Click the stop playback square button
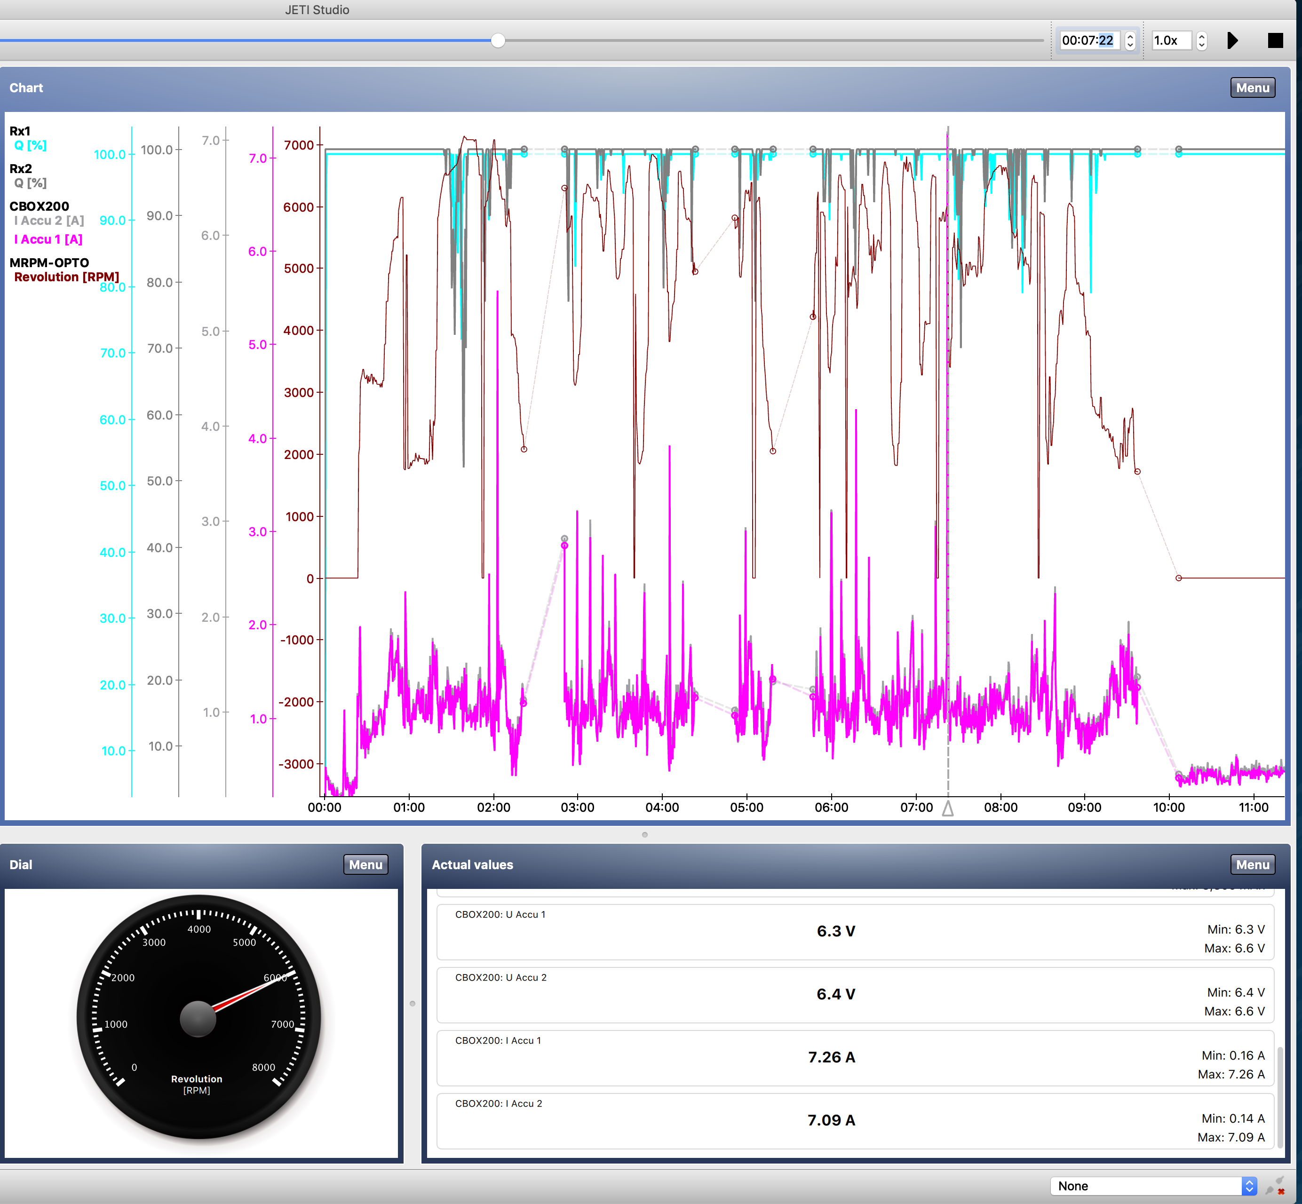This screenshot has height=1204, width=1302. 1275,40
